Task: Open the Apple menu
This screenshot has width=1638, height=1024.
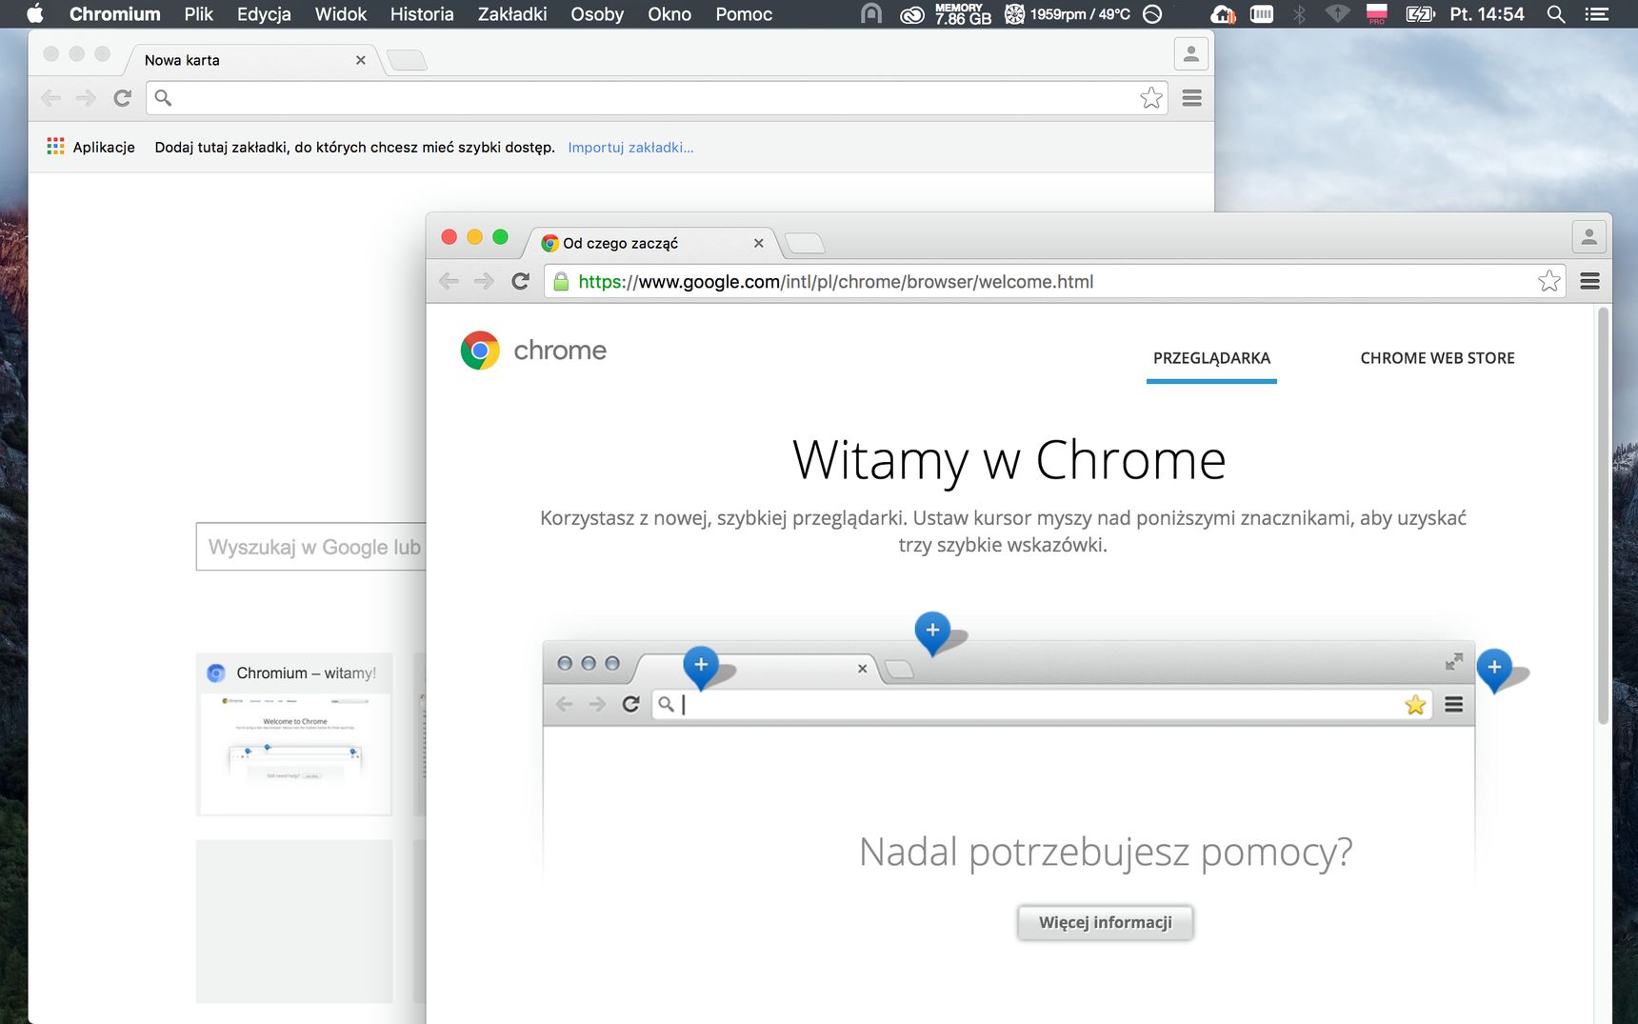Action: coord(35,14)
